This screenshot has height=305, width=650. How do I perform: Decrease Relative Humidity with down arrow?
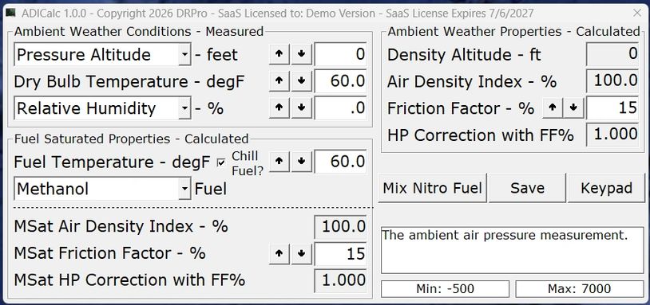[301, 108]
